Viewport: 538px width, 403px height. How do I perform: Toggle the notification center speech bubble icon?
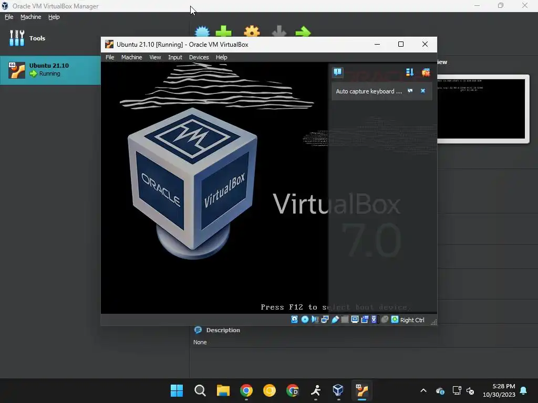point(338,72)
